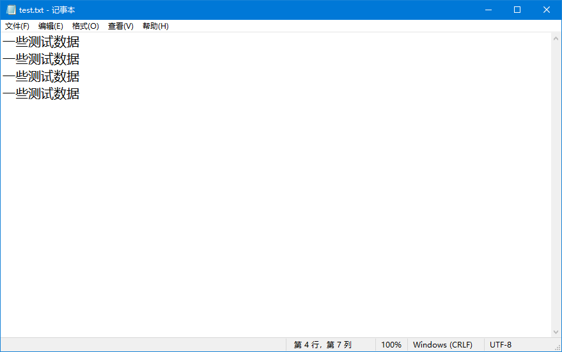Open the 文件(F) menu
Viewport: 562px width, 352px height.
[17, 26]
